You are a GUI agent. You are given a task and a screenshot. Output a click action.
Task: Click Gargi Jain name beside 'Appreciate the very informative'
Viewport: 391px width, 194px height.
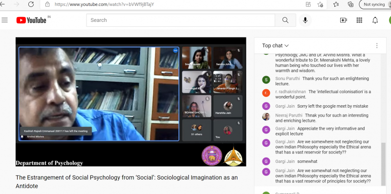click(285, 128)
